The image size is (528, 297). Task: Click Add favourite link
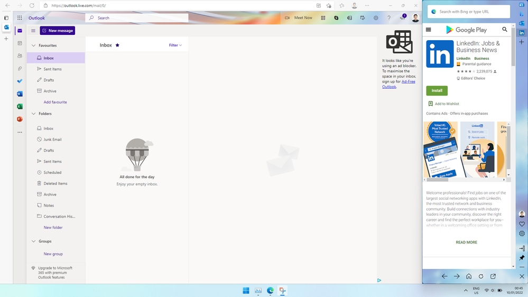coord(55,102)
